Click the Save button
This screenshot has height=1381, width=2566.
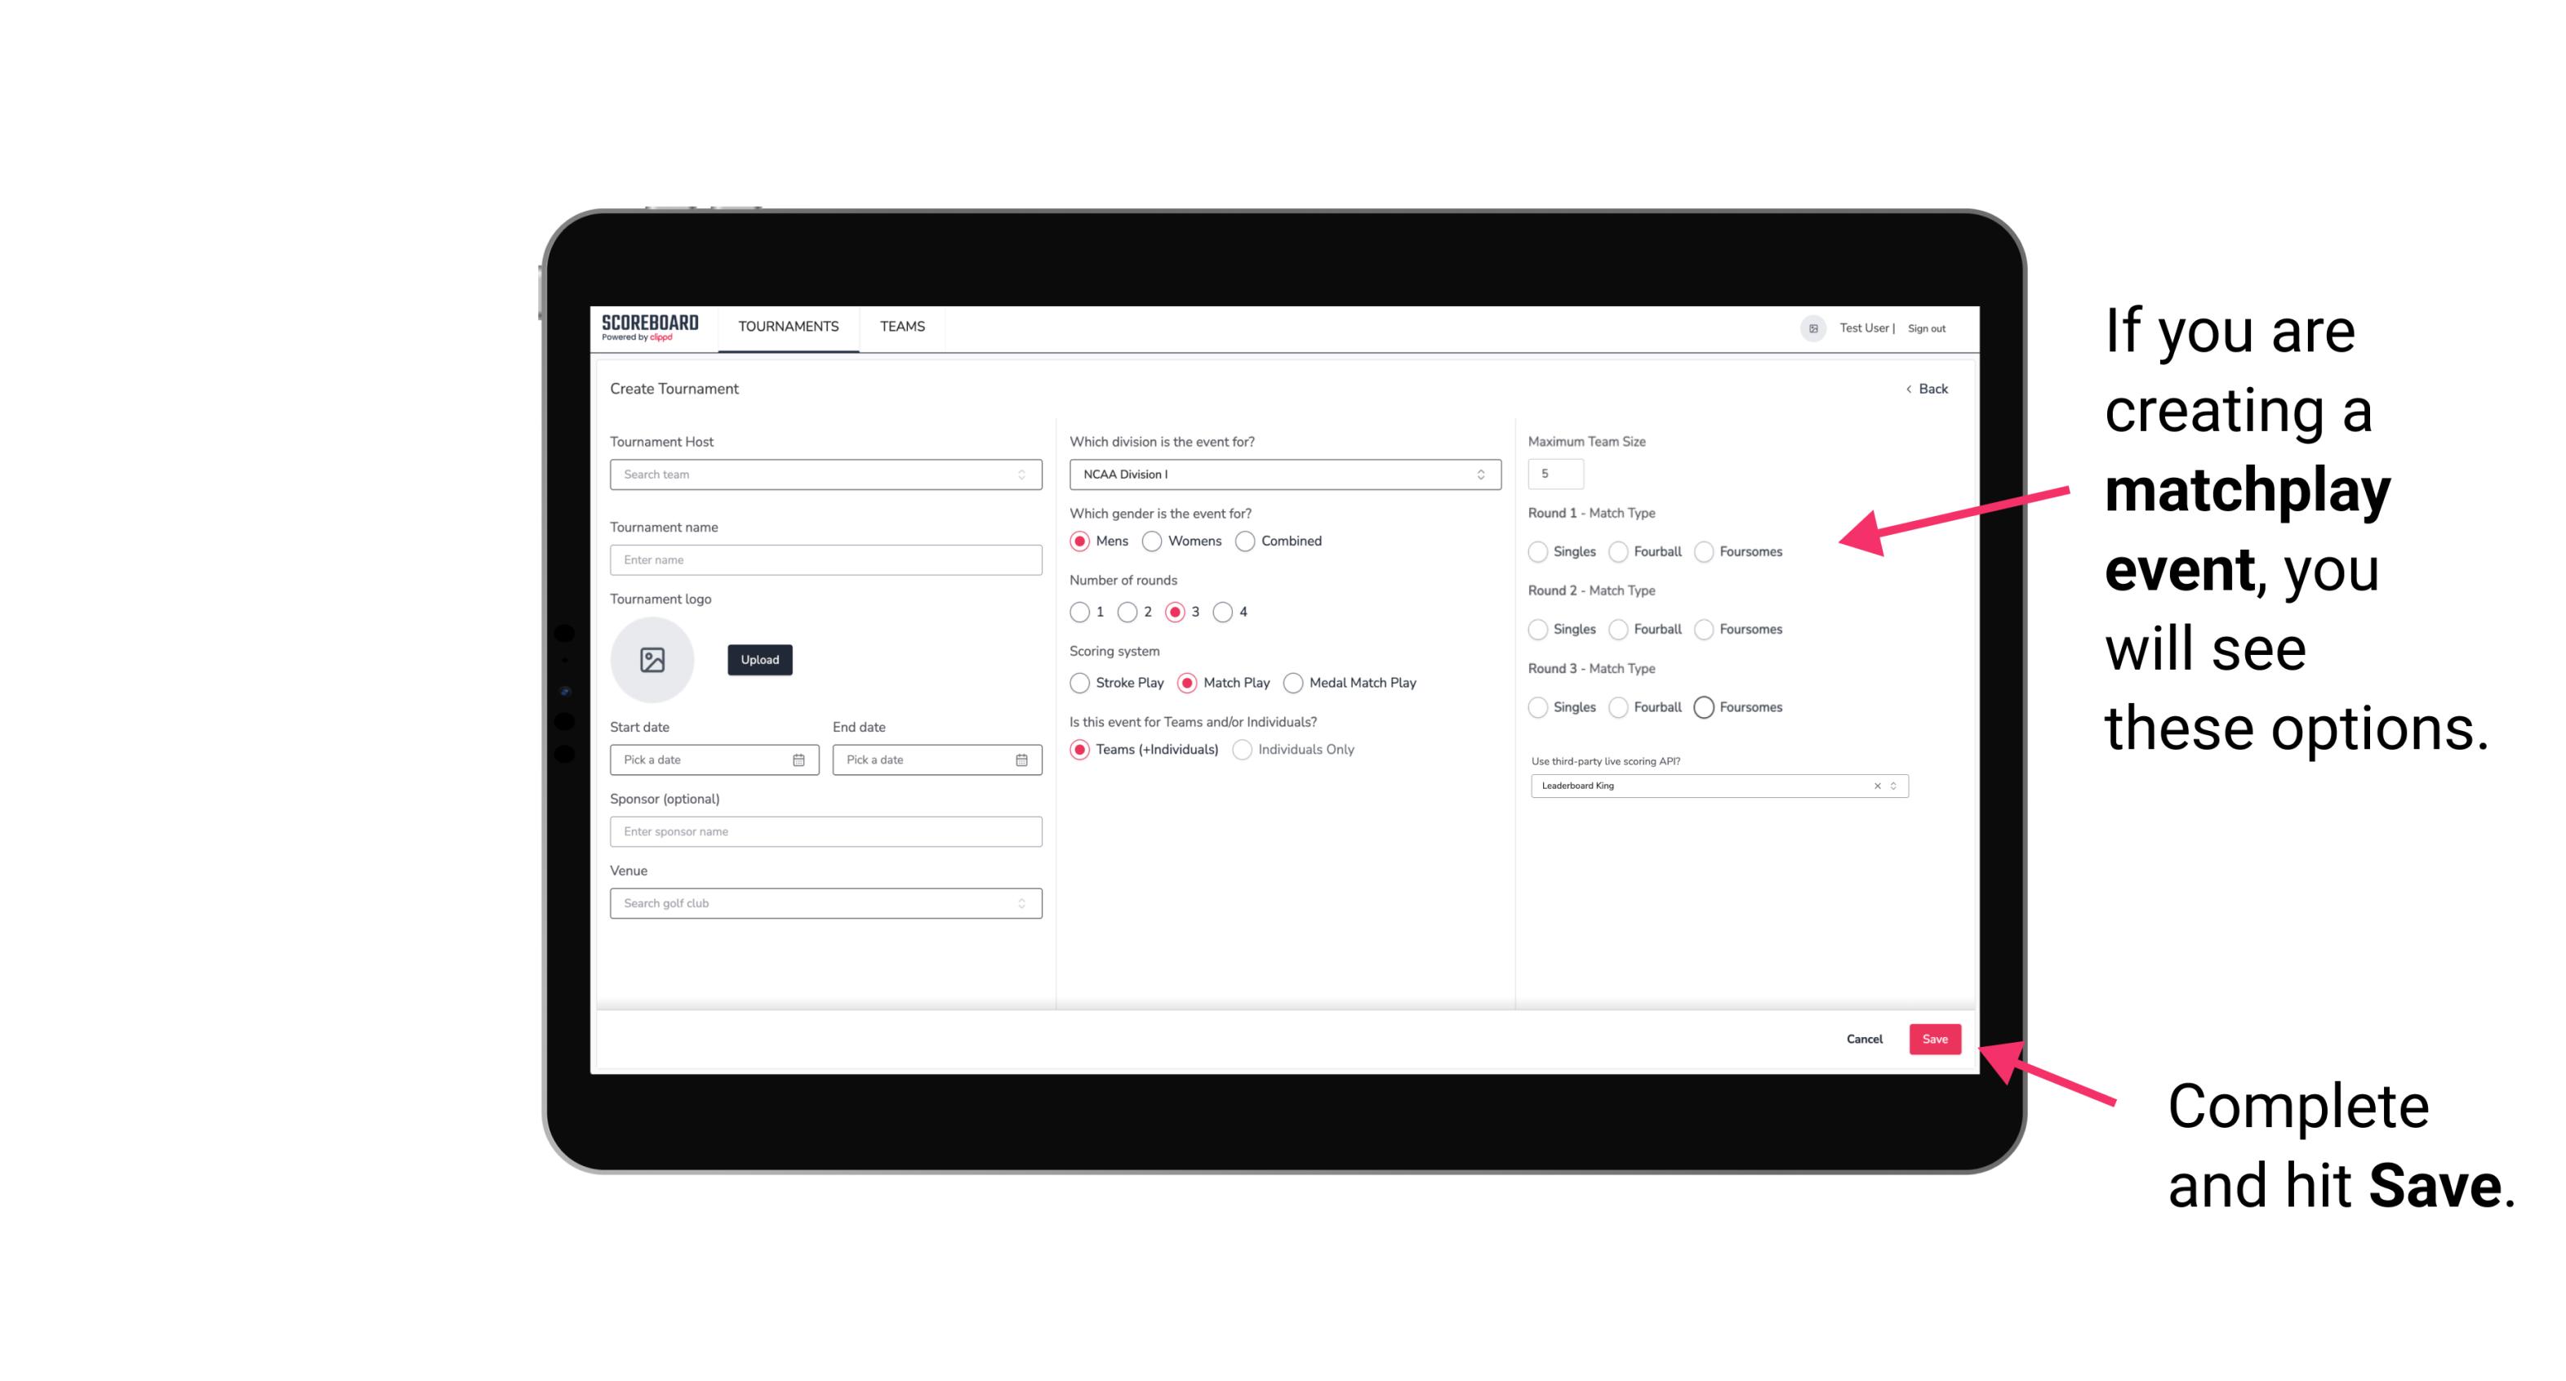[1934, 1037]
